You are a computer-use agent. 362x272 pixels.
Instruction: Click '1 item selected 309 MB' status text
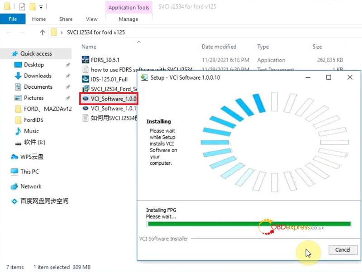[62, 267]
